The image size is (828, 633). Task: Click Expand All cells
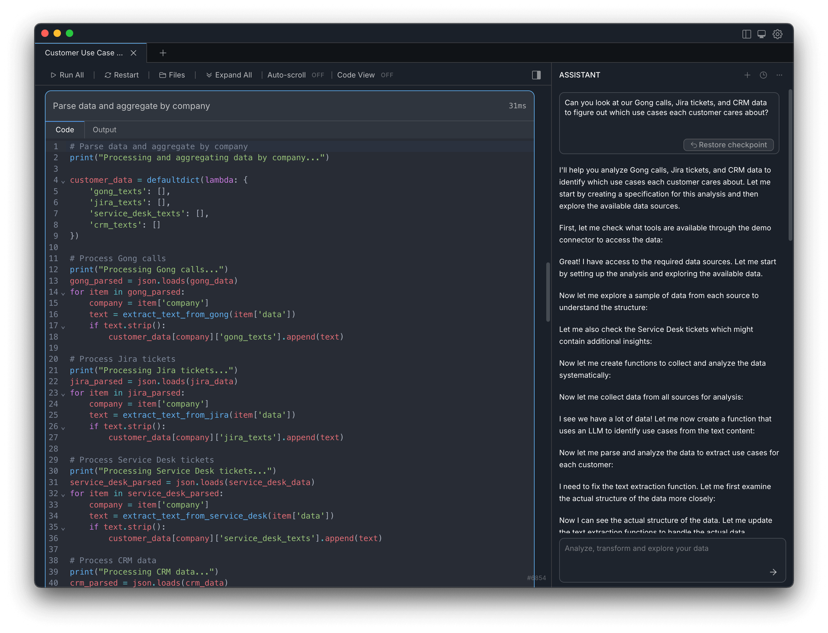coord(229,75)
